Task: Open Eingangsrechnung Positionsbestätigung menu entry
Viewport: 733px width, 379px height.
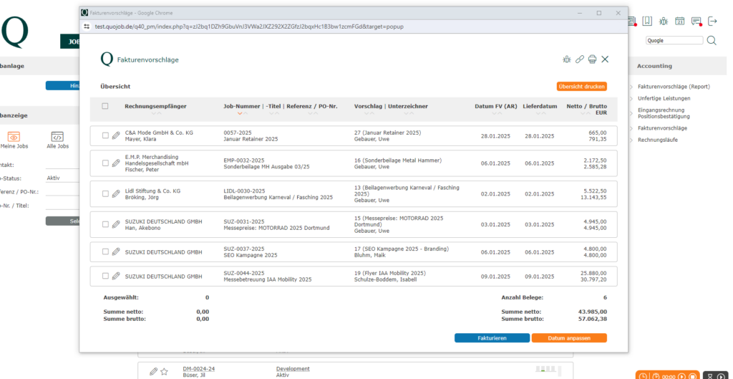Action: point(664,112)
